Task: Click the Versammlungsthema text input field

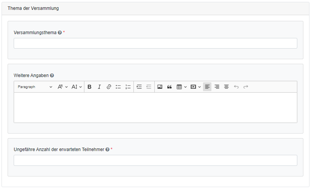Action: 155,43
